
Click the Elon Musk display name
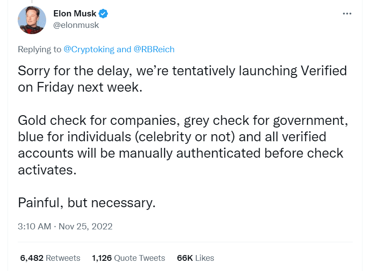[x=75, y=14]
